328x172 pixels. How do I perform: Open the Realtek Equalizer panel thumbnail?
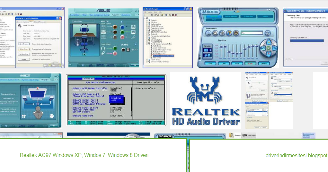tap(238, 38)
